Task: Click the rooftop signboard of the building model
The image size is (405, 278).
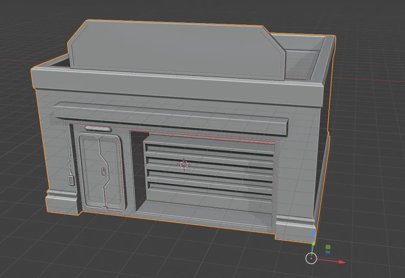Action: pyautogui.click(x=177, y=50)
